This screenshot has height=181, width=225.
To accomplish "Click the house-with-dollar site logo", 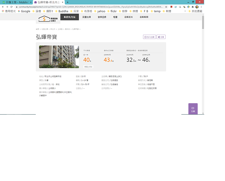I will 48,19.
